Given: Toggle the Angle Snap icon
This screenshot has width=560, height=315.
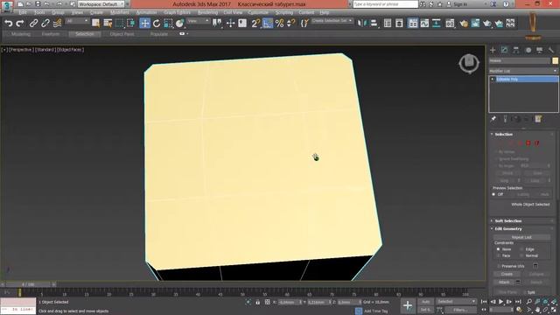Looking at the screenshot, I should click(267, 24).
